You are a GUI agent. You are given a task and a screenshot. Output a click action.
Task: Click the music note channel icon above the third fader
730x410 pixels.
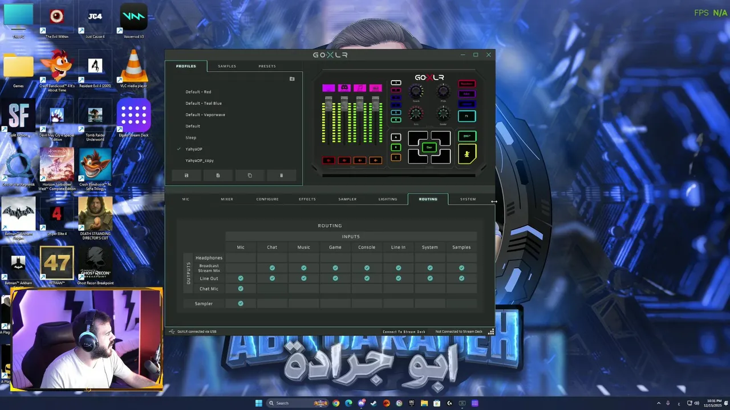click(x=360, y=88)
